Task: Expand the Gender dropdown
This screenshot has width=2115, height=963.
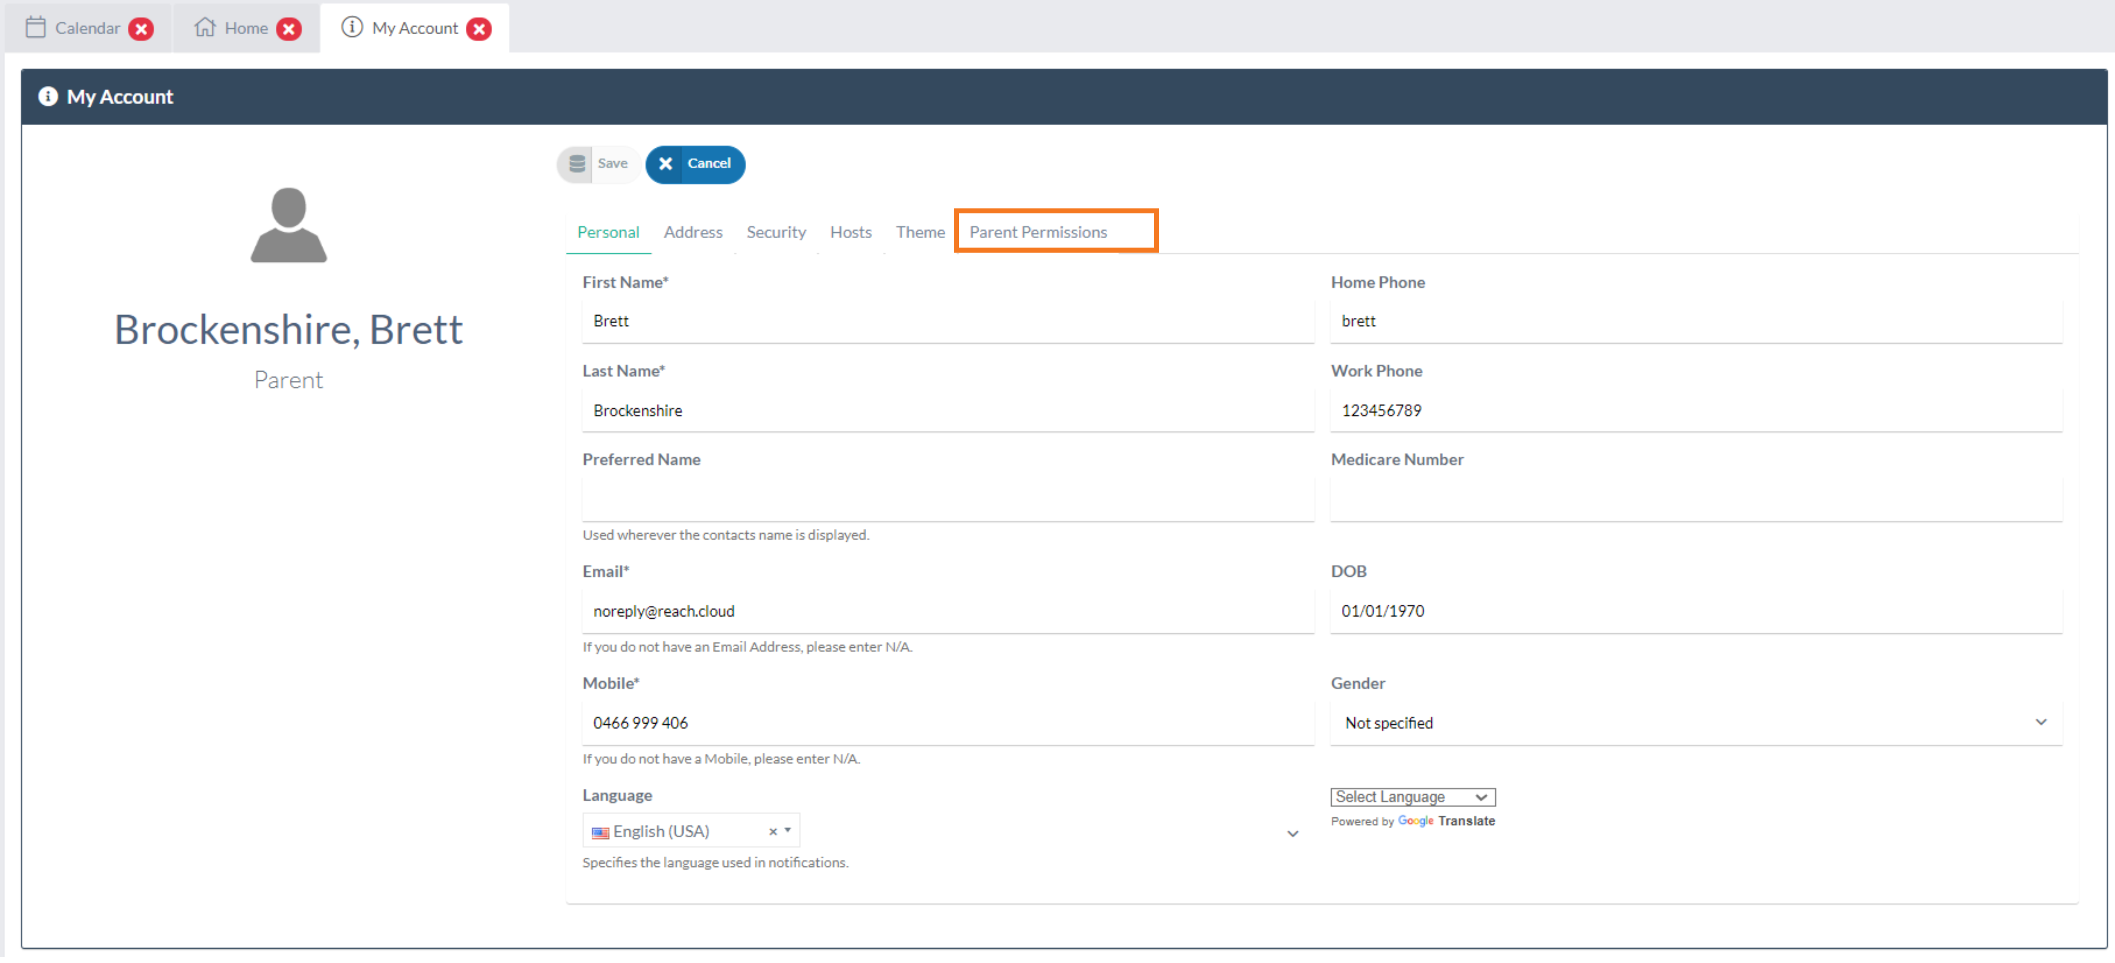Action: click(x=1695, y=722)
